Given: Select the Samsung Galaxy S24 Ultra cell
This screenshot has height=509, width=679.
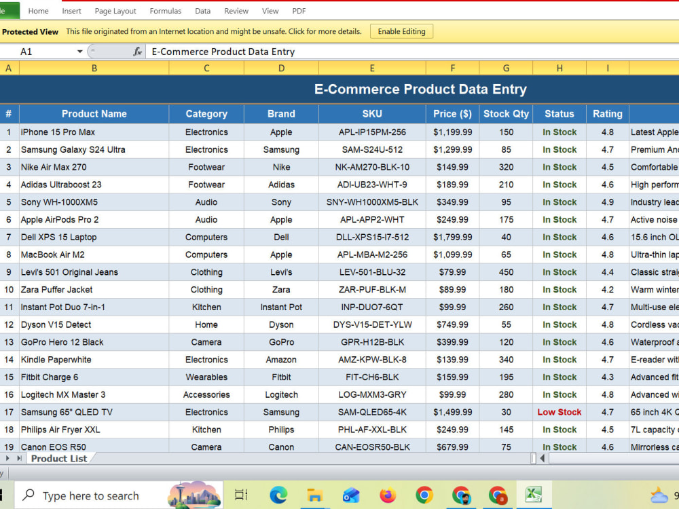Looking at the screenshot, I should (x=94, y=150).
